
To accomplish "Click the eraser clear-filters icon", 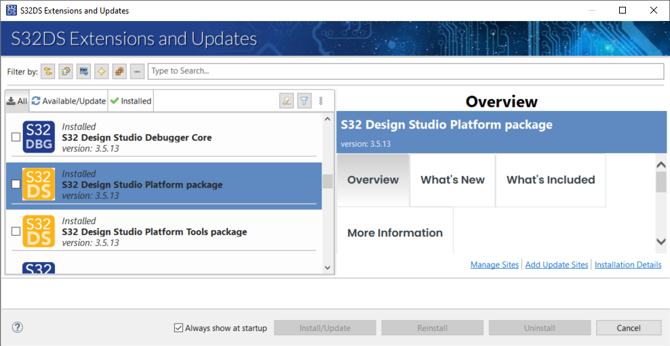I will (286, 101).
